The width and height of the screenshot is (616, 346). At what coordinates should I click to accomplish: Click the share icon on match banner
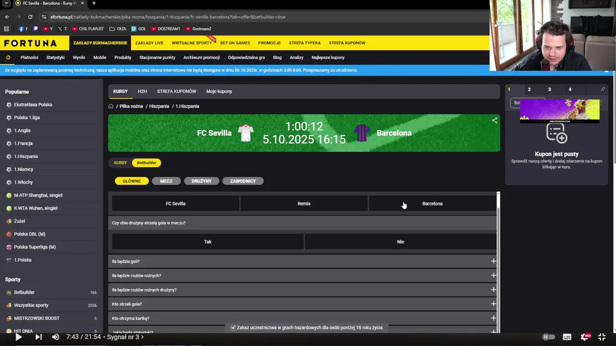coord(495,121)
